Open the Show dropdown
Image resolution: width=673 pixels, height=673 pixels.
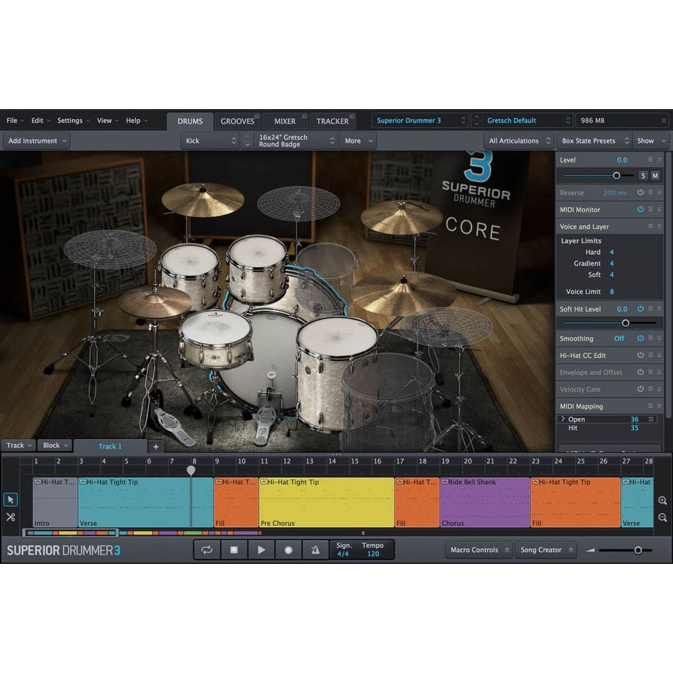(651, 141)
